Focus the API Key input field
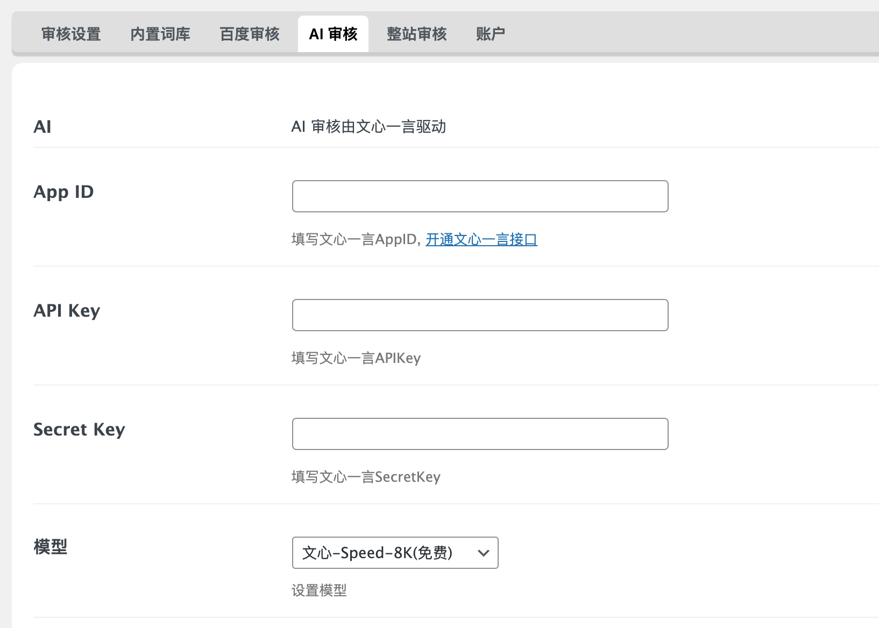 [x=480, y=315]
